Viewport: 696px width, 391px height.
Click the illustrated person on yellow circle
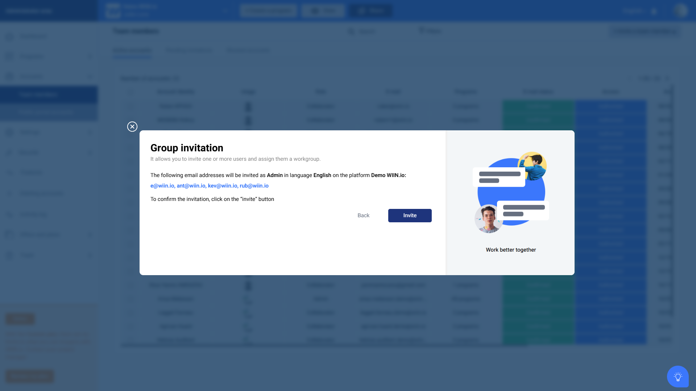point(533,165)
